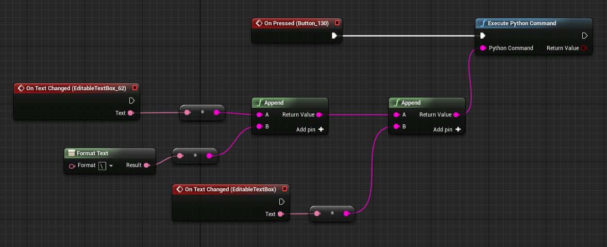Click Text output pin on On Text Changed (EditableTextBox)
The image size is (607, 247).
[x=280, y=214]
